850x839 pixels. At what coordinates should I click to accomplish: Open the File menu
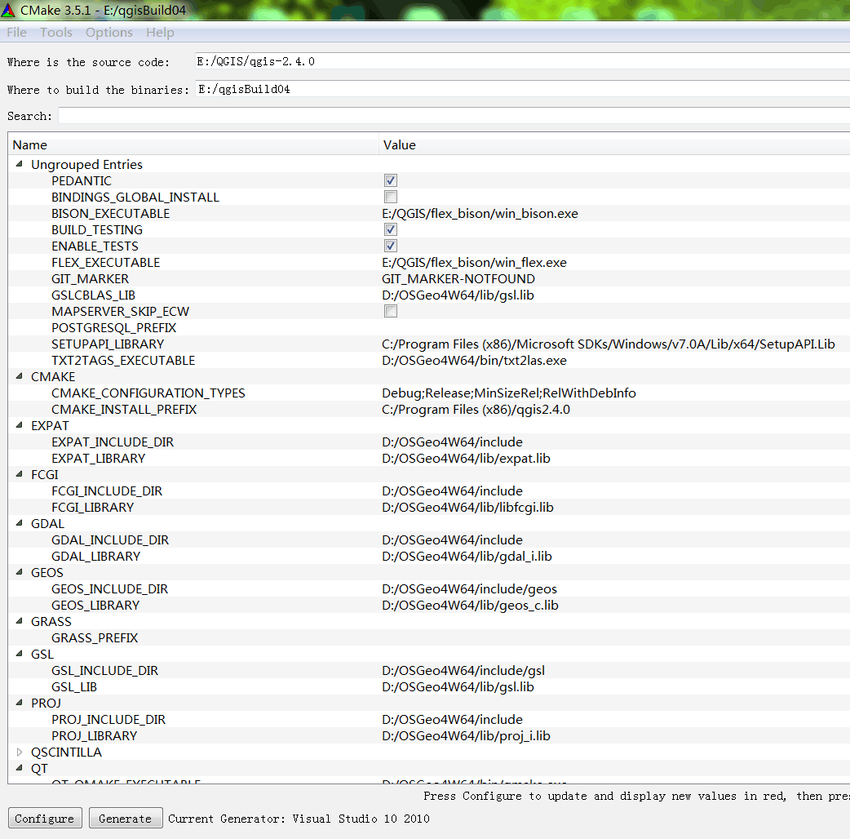coord(16,33)
